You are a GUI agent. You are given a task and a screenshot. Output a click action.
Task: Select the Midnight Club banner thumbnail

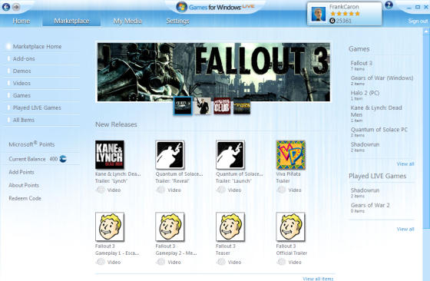222,106
